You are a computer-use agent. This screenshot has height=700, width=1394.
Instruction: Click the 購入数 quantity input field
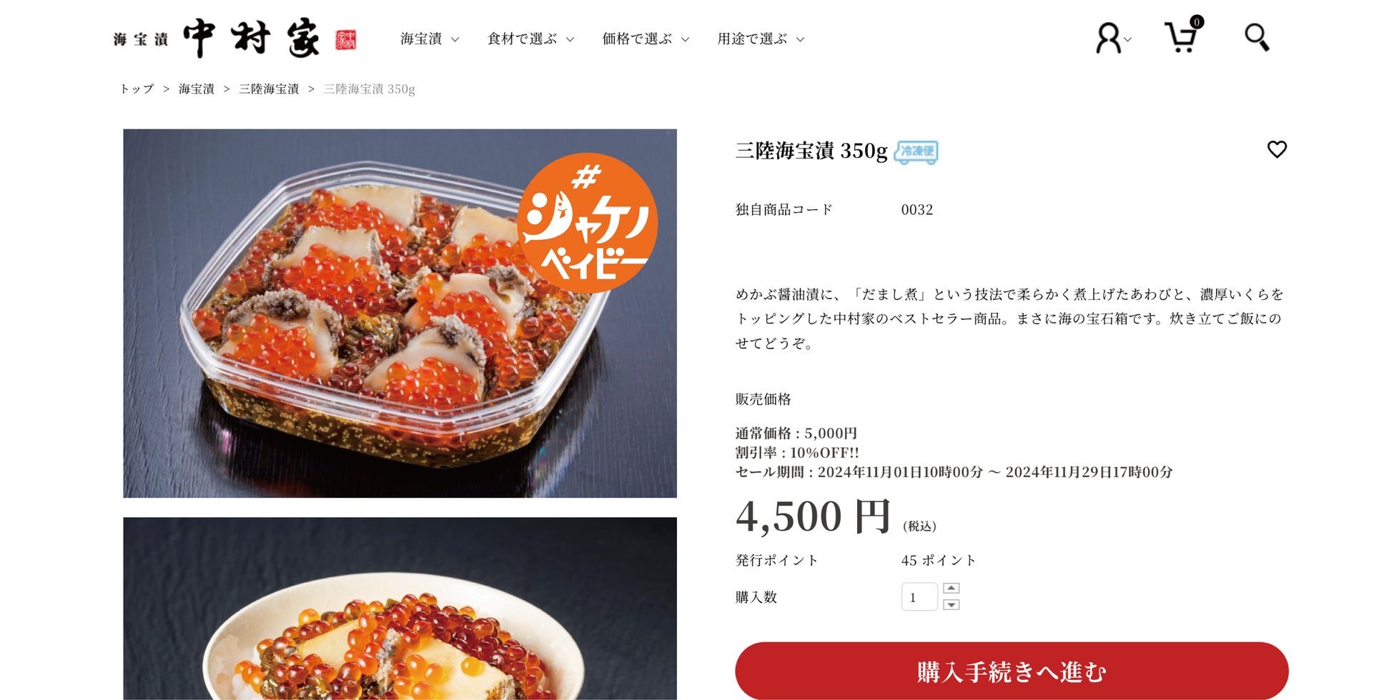(919, 597)
